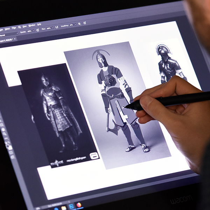Image resolution: width=210 pixels, height=210 pixels.
Task: Open File Explorer folder icon in taskbar
Action: (64, 208)
